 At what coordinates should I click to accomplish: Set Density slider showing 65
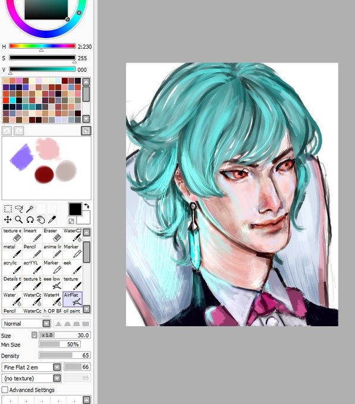pyautogui.click(x=65, y=355)
